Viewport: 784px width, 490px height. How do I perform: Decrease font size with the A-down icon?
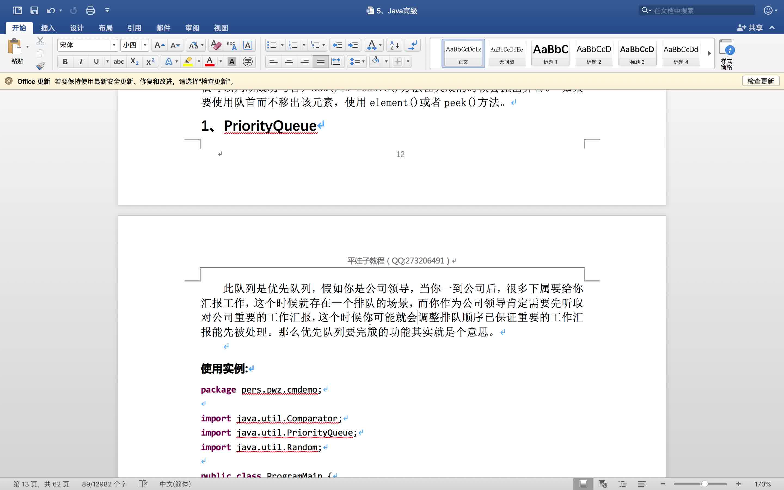click(175, 45)
